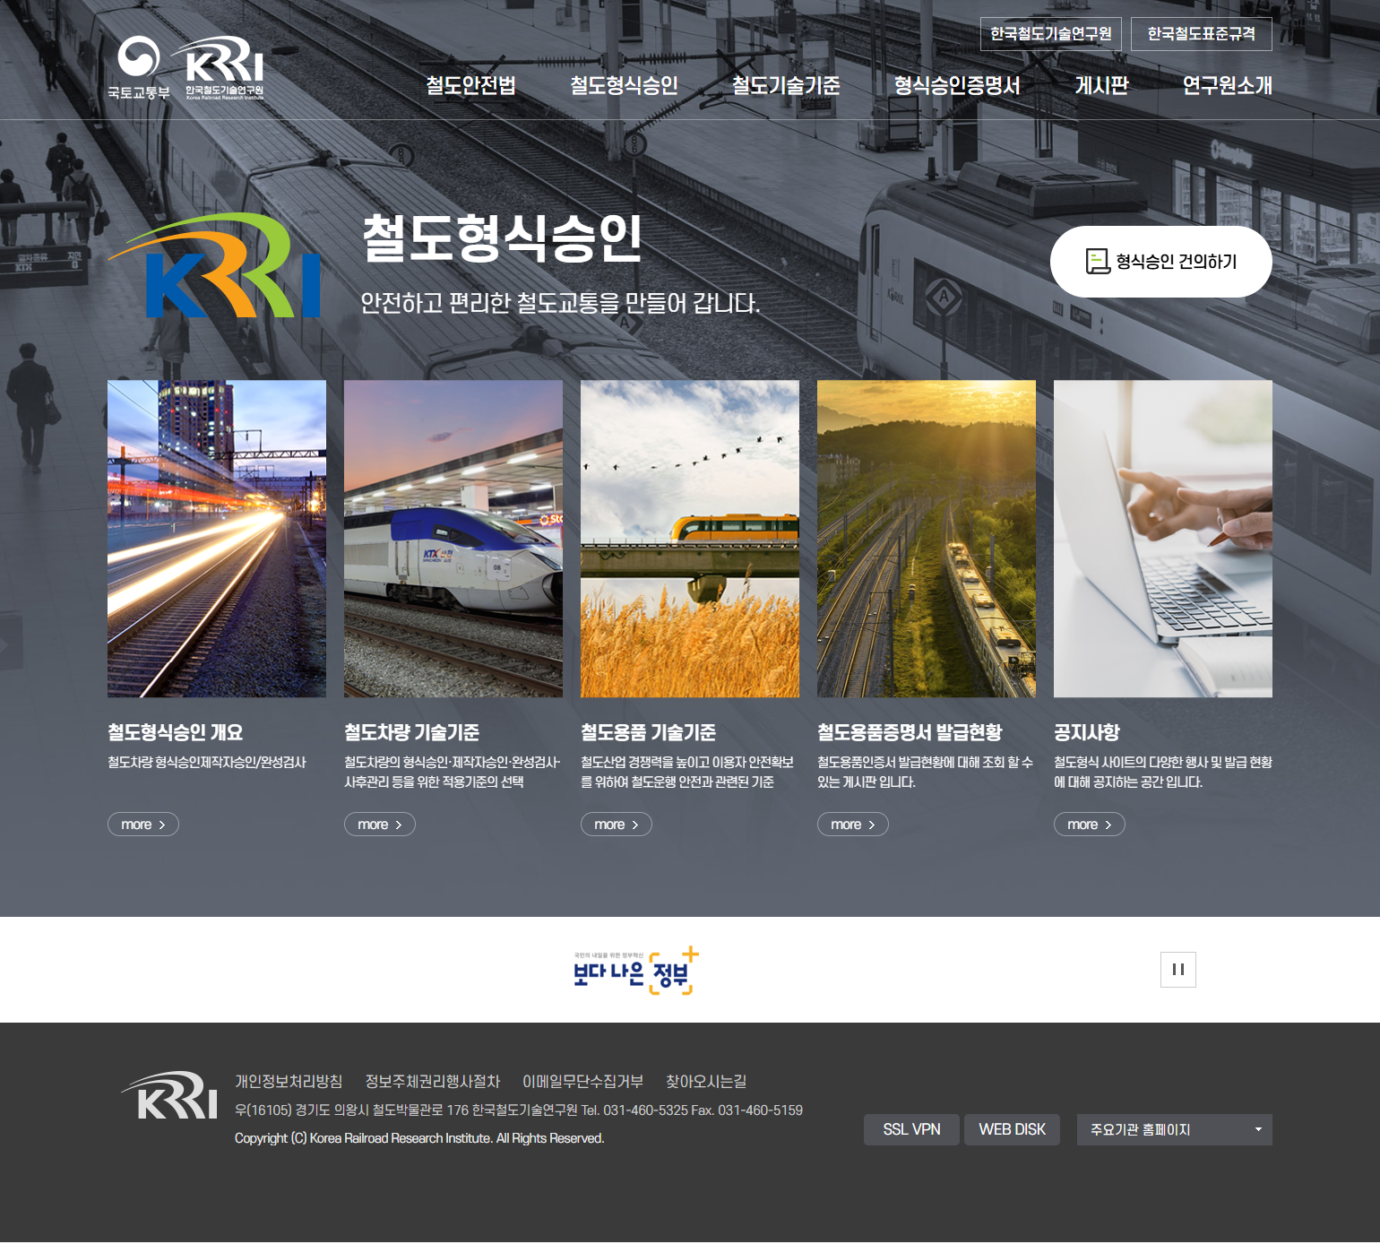Click more under 철도용품 기술기준
The height and width of the screenshot is (1244, 1380).
pos(617,825)
